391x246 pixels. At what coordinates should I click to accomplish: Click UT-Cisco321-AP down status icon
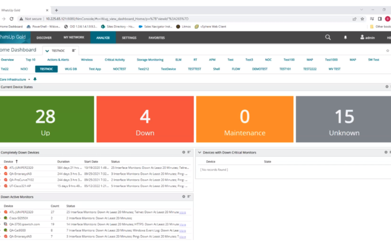tap(6, 186)
